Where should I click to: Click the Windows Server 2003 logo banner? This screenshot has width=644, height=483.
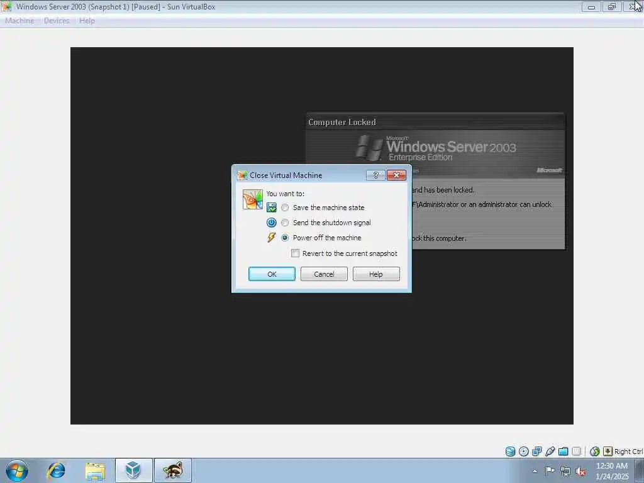click(x=435, y=150)
